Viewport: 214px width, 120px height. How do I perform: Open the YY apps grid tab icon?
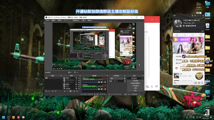coord(200,35)
